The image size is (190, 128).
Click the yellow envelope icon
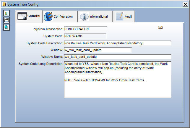[160, 28]
